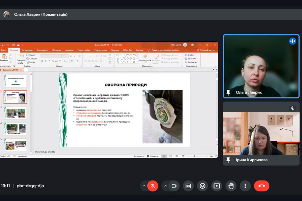Click the pin icon on Ольга Лаврик's tile
Viewport: 302px width, 201px height.
pos(229,93)
